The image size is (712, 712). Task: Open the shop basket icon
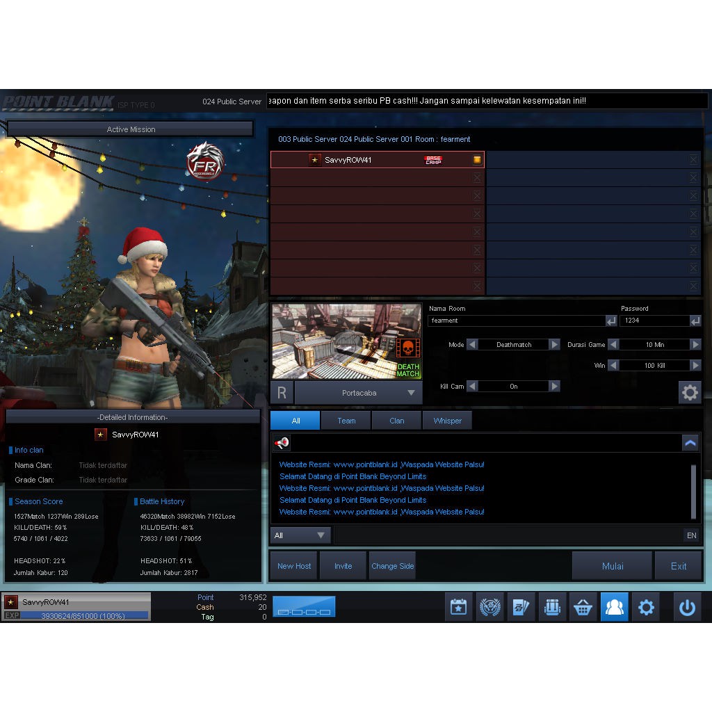(583, 606)
